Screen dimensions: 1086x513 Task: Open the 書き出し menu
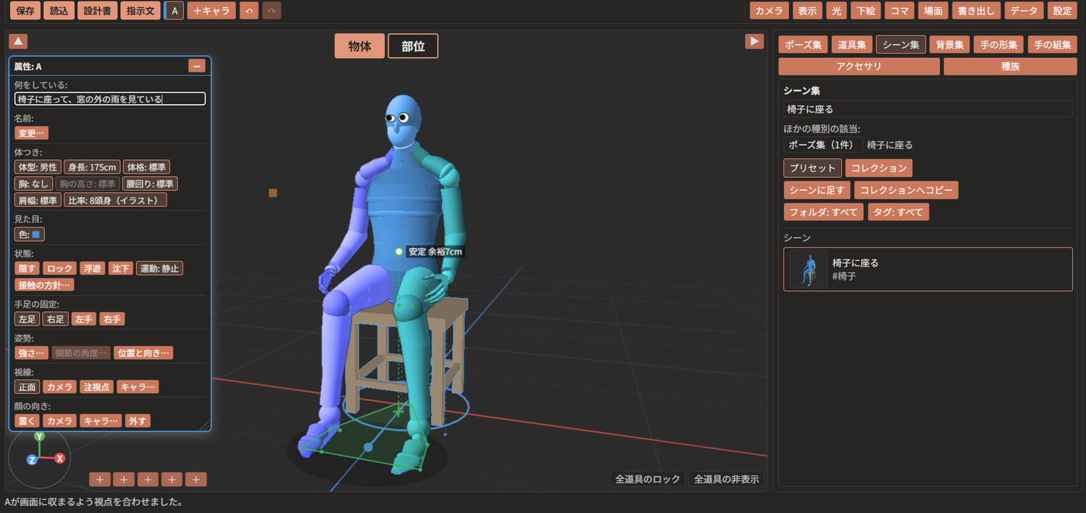pyautogui.click(x=976, y=11)
